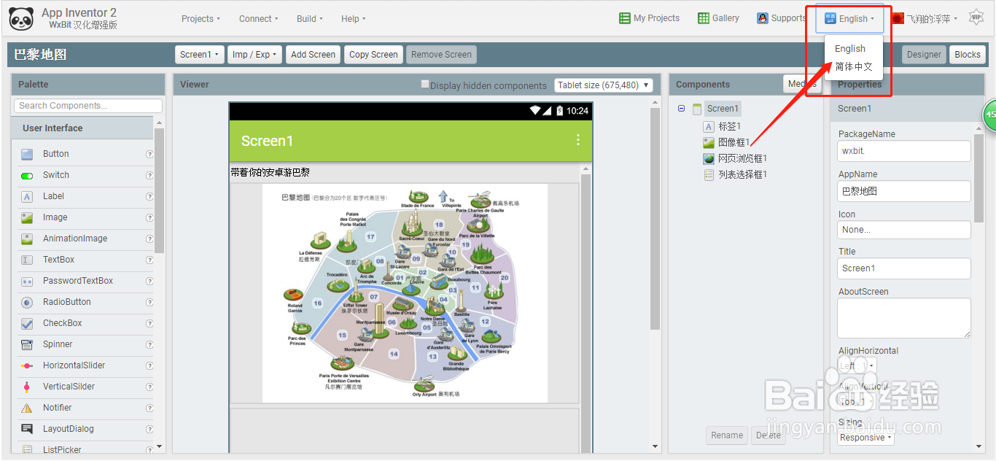Open help for the Switch component

pyautogui.click(x=149, y=175)
